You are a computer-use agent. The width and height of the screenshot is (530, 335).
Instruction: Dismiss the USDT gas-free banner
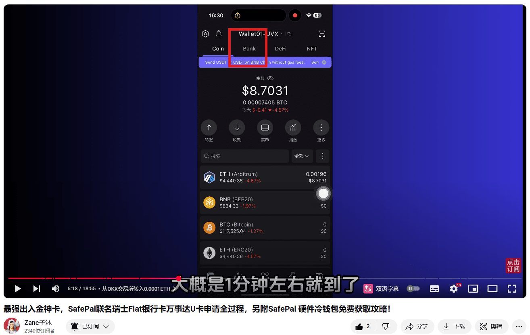point(324,62)
